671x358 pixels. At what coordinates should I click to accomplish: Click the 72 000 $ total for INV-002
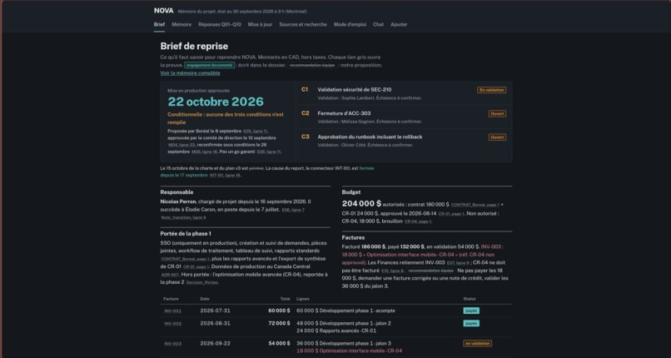coord(279,324)
